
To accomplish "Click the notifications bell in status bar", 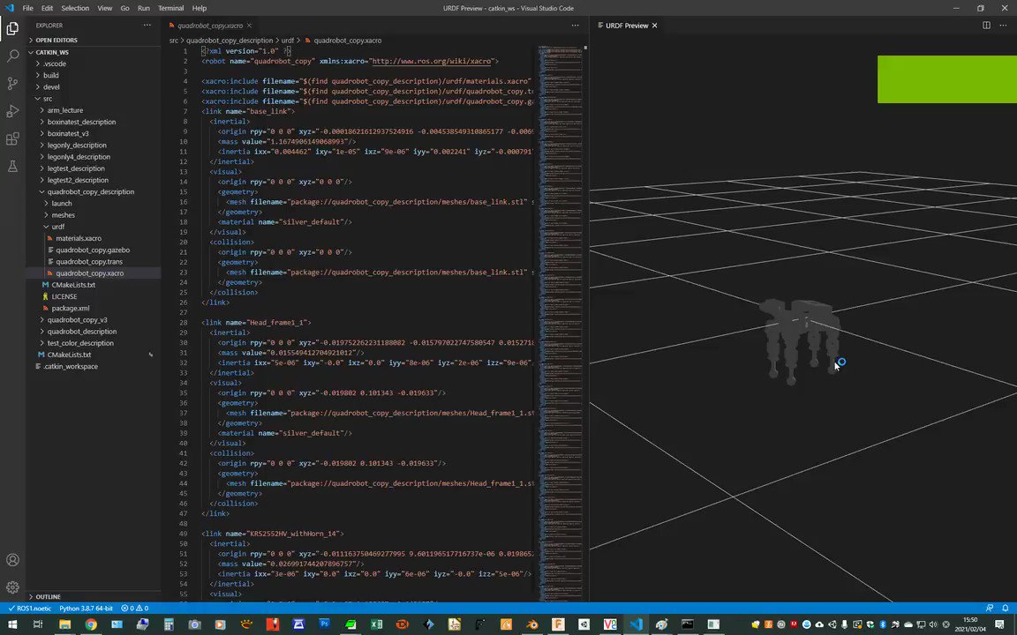I will coord(1006,608).
